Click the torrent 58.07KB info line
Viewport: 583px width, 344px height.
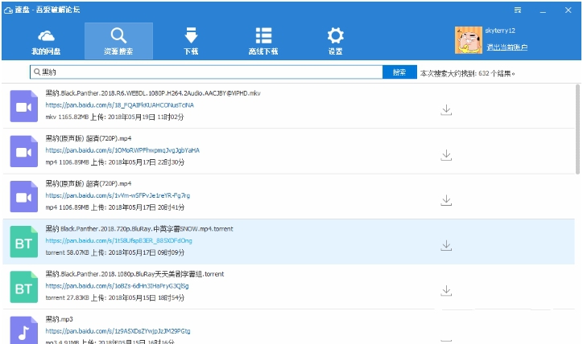[x=115, y=252]
